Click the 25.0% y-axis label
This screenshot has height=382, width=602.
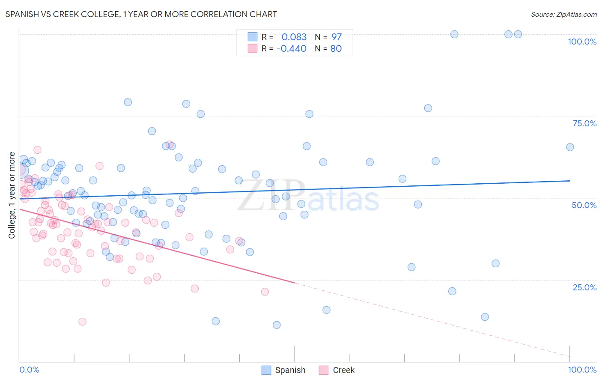584,287
